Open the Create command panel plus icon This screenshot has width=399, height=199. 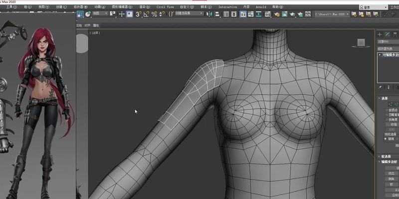coord(380,34)
